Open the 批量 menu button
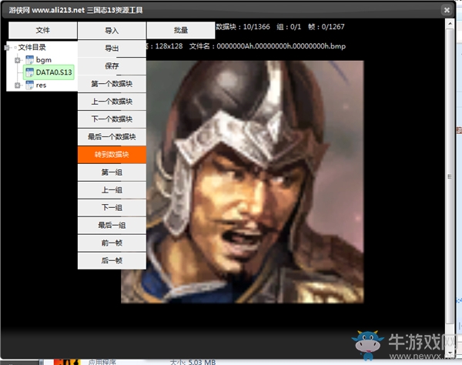 coord(181,30)
